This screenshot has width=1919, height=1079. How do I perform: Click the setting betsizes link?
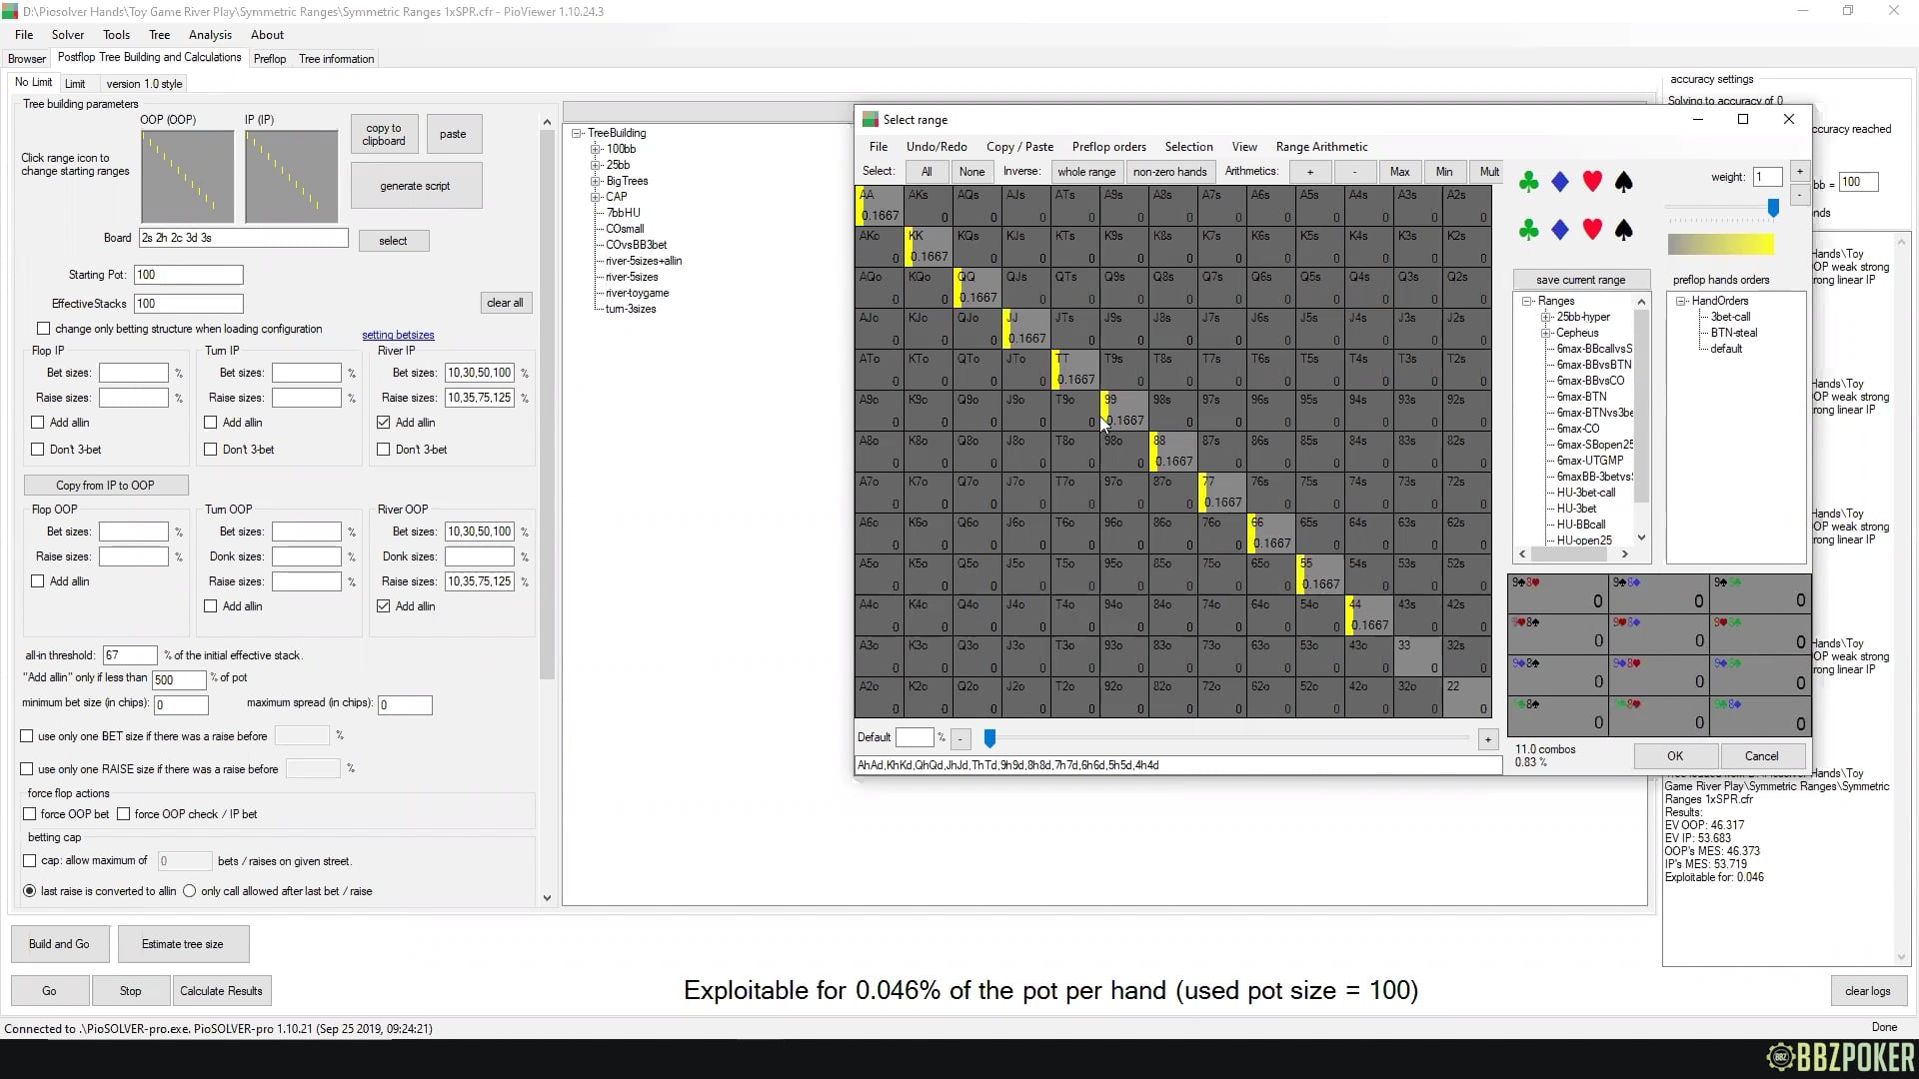pyautogui.click(x=398, y=335)
